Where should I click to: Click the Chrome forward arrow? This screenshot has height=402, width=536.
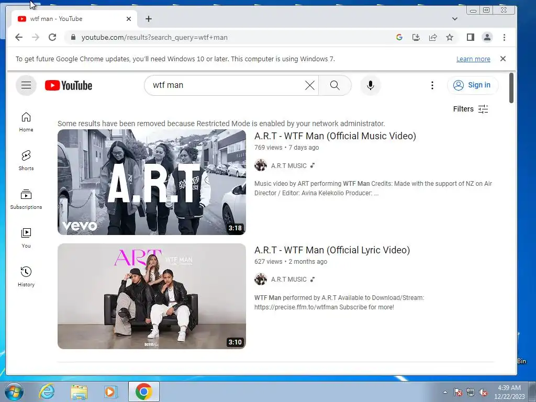(x=36, y=37)
